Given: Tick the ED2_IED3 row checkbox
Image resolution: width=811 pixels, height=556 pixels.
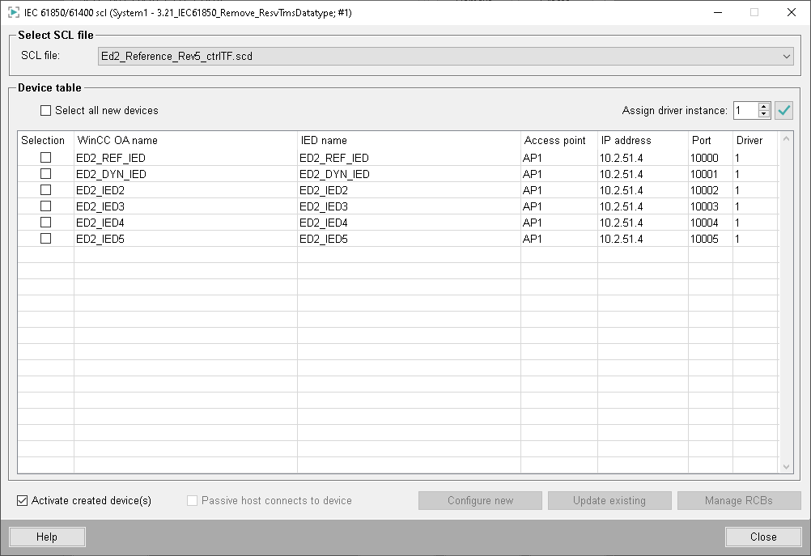Looking at the screenshot, I should pyautogui.click(x=45, y=206).
